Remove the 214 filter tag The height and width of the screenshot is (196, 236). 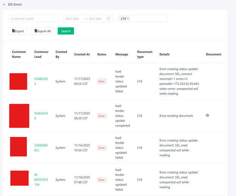pos(128,18)
